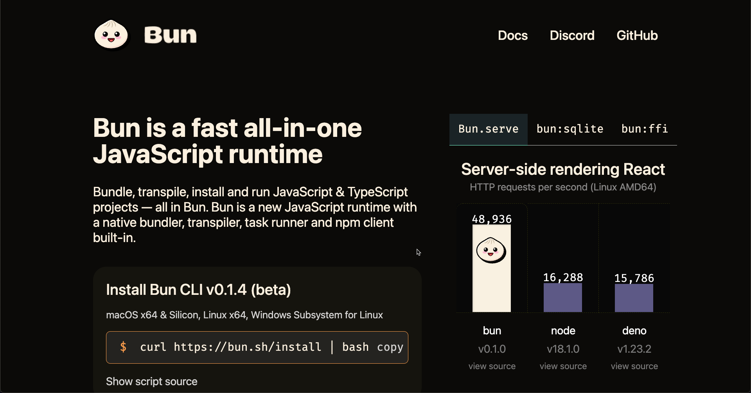Click the curl install command text

pyautogui.click(x=254, y=347)
